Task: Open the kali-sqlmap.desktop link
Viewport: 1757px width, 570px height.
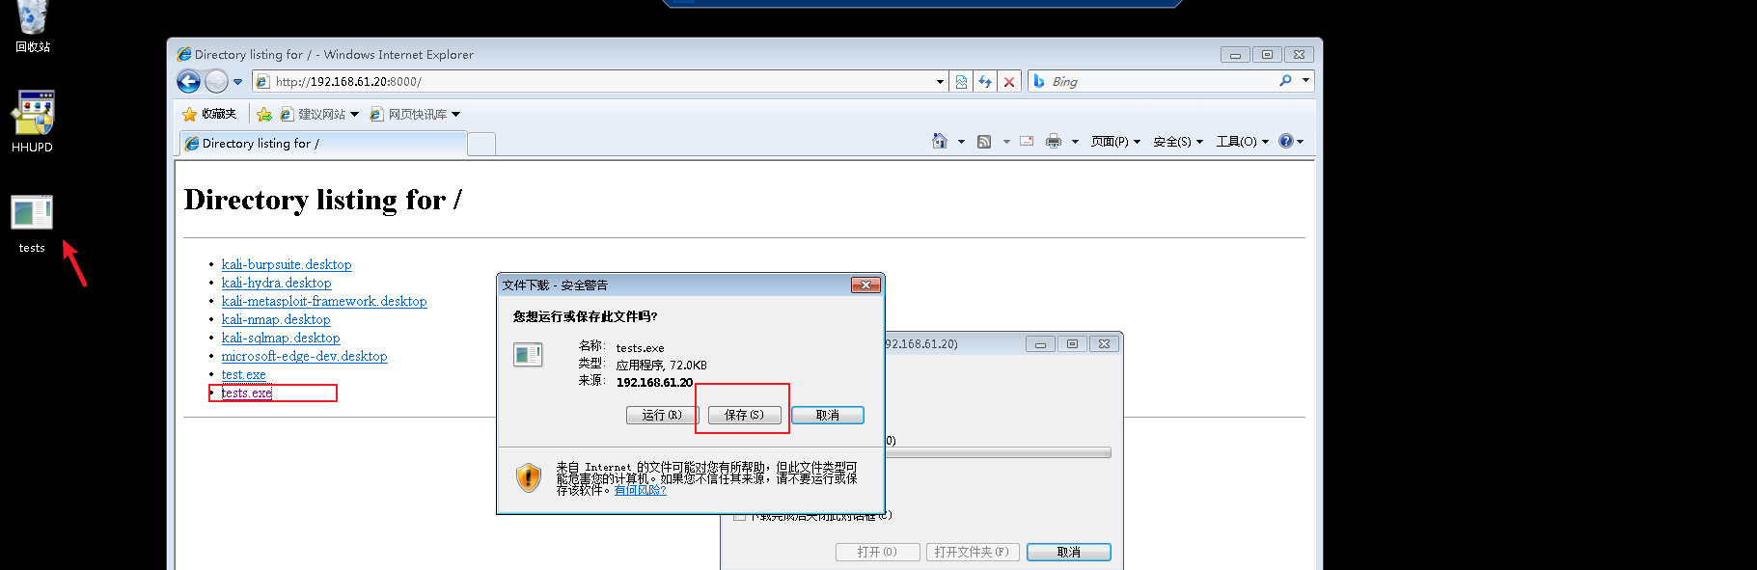Action: click(281, 338)
